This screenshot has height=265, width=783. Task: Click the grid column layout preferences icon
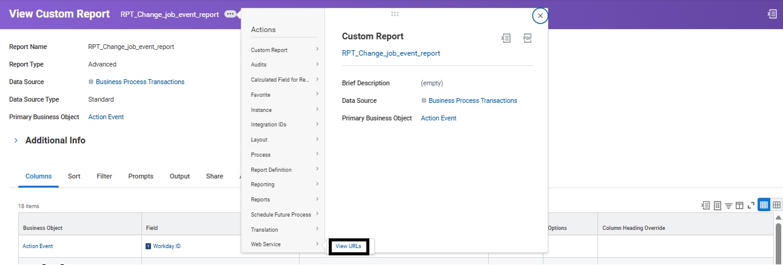coord(739,205)
